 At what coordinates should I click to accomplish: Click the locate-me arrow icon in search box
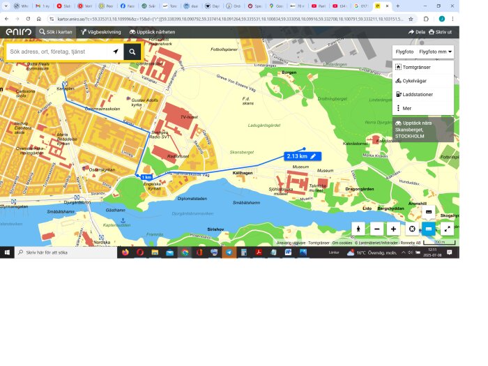point(116,52)
